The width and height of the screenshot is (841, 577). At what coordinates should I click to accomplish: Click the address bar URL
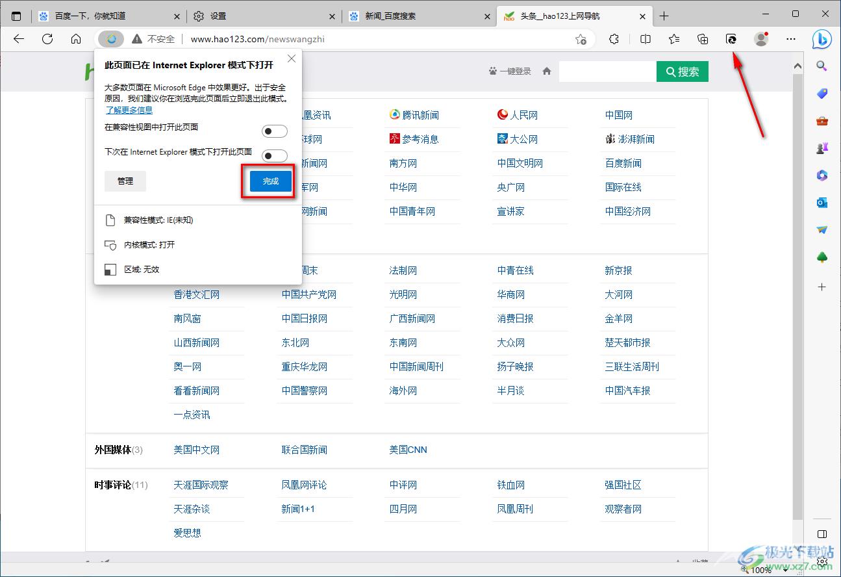257,39
